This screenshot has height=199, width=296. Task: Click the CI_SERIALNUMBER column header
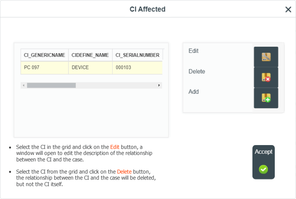coord(138,55)
